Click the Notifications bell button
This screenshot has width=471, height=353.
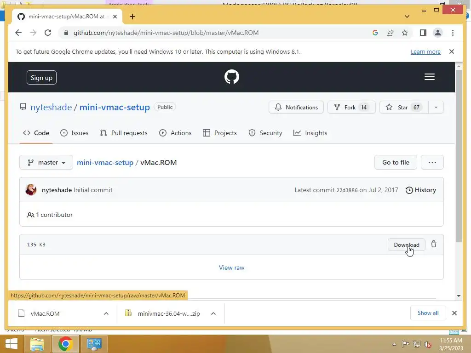click(296, 107)
